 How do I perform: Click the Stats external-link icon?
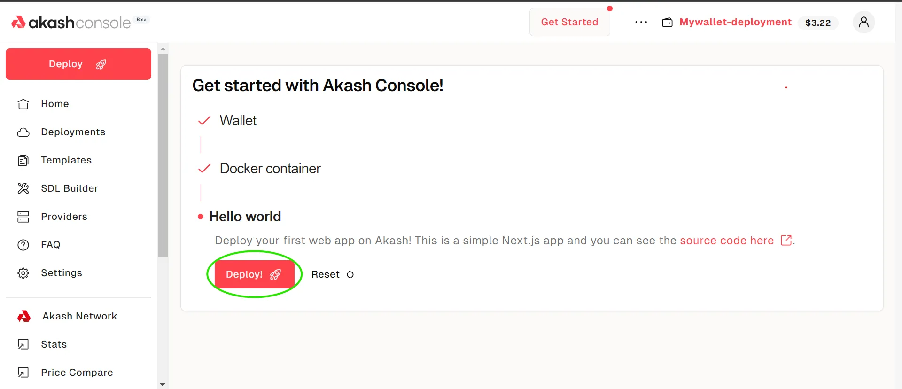[23, 344]
